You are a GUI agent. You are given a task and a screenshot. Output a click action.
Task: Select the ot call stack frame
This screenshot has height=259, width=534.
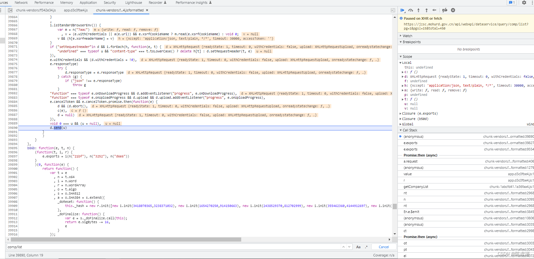pyautogui.click(x=466, y=243)
